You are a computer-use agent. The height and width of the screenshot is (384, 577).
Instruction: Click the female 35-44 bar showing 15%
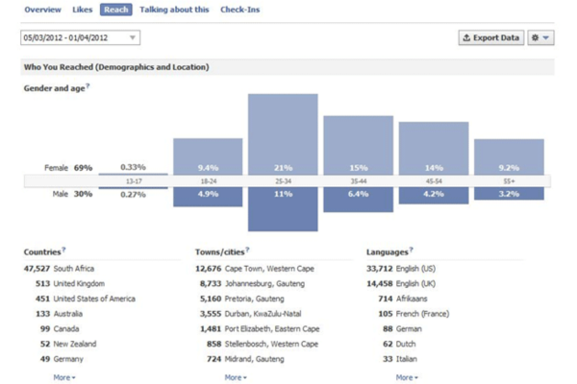coord(359,145)
